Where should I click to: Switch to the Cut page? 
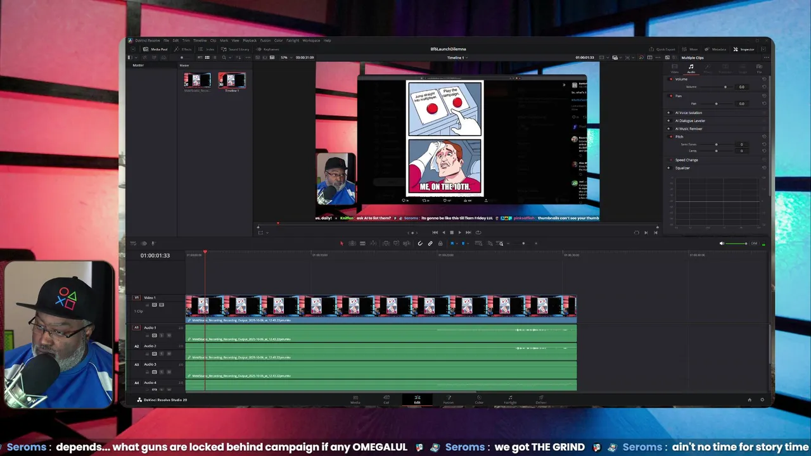tap(386, 400)
